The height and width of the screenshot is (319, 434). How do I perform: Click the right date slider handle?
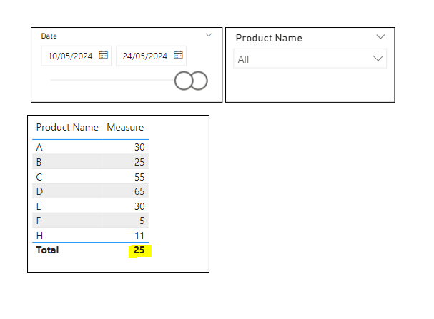199,81
